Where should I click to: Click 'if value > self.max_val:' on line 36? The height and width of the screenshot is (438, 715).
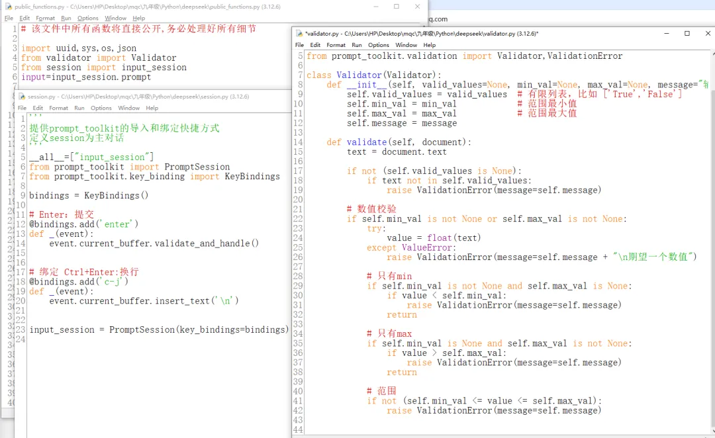click(x=447, y=353)
